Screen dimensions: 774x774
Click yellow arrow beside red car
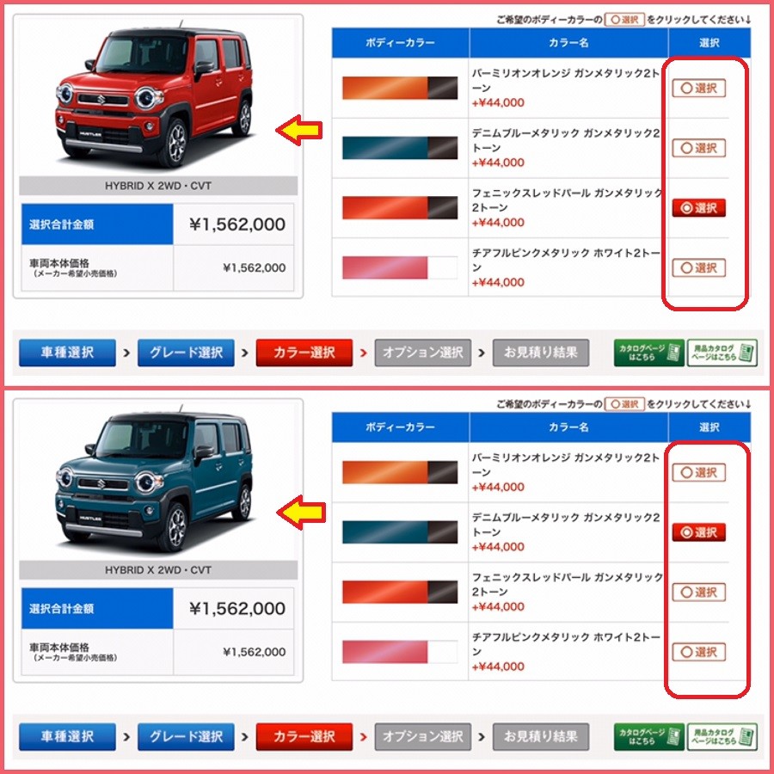298,131
